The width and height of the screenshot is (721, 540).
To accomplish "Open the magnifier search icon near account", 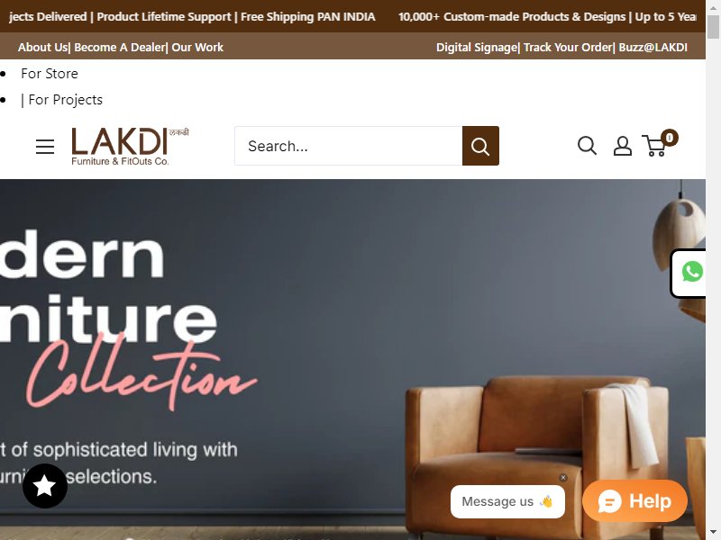I will (x=588, y=146).
